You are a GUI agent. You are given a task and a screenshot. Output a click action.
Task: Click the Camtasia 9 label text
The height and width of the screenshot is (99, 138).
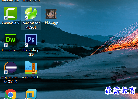[x=11, y=23]
